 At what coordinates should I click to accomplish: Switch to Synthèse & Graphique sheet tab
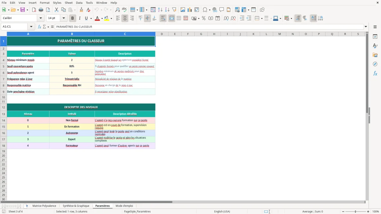pyautogui.click(x=76, y=206)
